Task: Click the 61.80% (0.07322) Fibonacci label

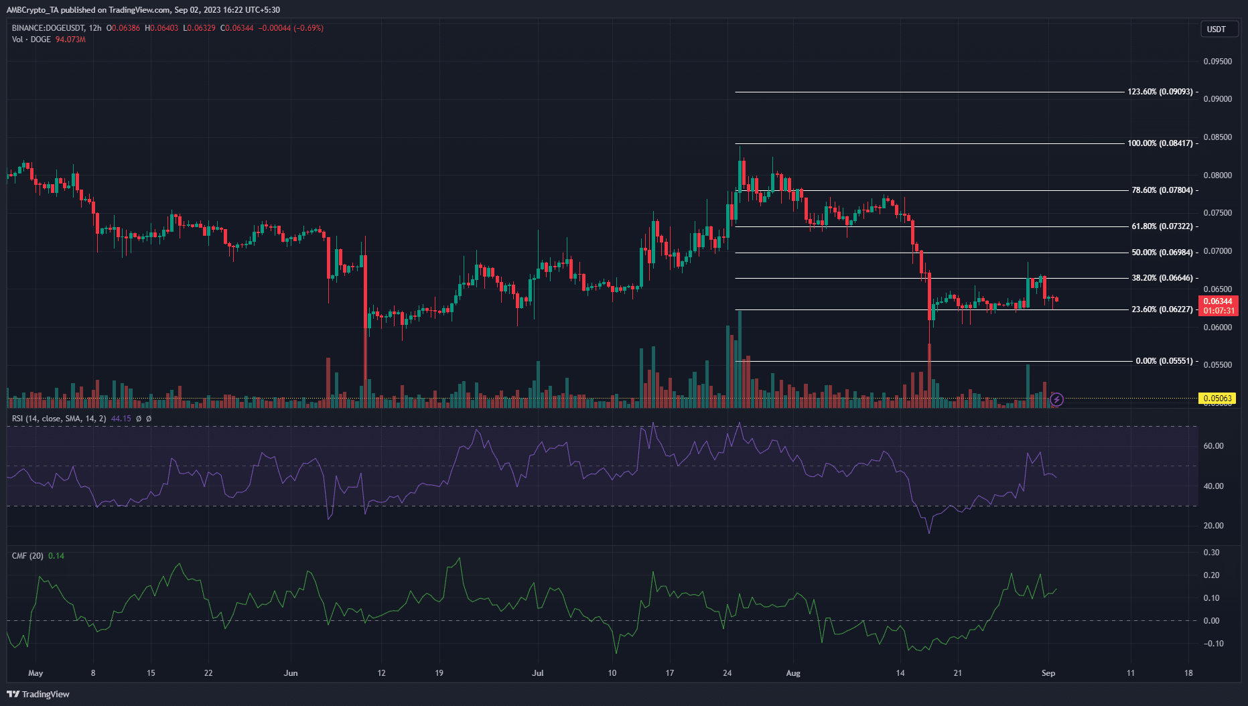Action: 1162,226
